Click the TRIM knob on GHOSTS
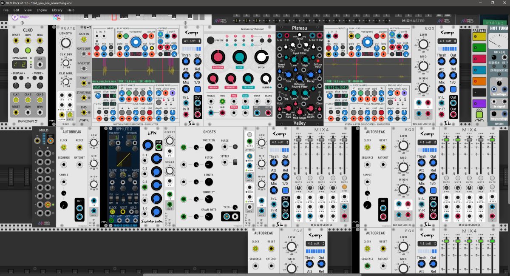Screen dimensions: 510x276 [235, 207]
